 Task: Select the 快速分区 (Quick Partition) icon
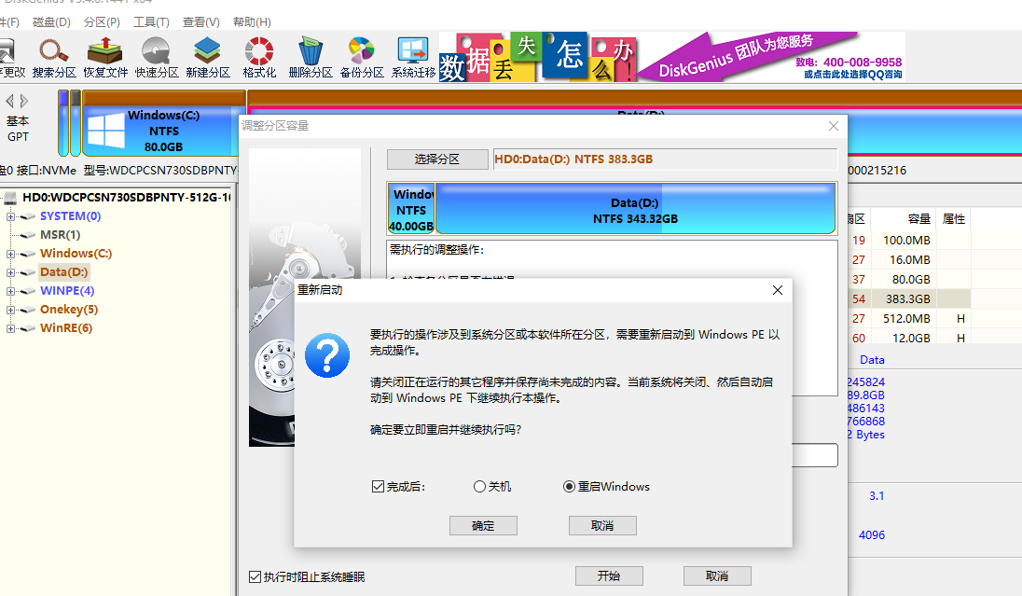(156, 57)
